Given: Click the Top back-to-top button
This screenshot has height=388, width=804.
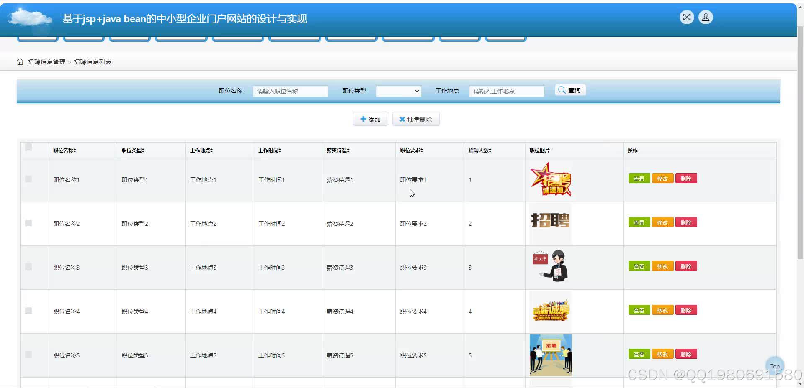Looking at the screenshot, I should tap(775, 366).
